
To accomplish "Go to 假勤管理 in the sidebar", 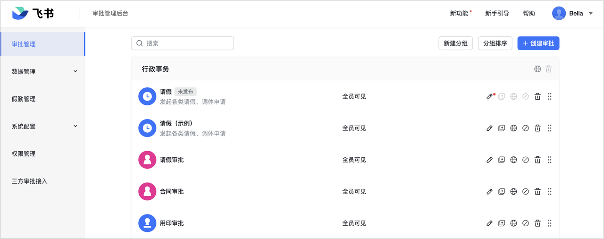I will pyautogui.click(x=24, y=99).
